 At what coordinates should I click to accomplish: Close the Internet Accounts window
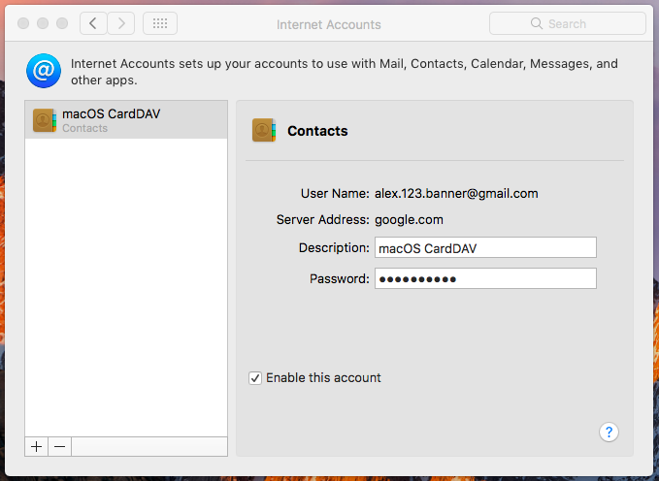point(23,23)
